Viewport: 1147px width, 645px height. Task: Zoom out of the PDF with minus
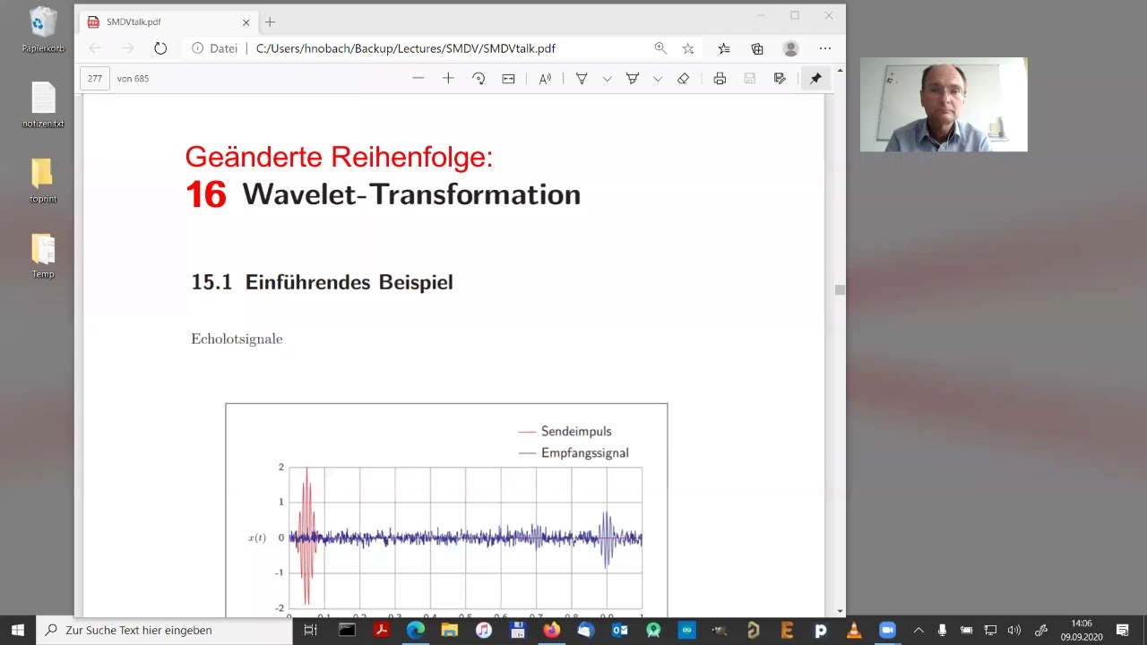coord(418,79)
